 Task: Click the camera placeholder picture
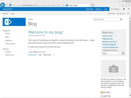pos(113,69)
